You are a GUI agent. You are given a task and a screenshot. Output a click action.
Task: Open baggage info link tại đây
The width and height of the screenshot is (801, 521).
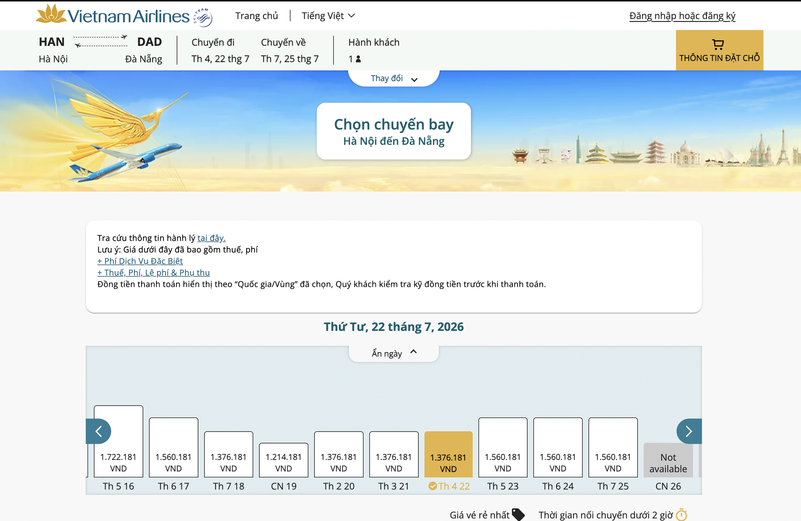211,238
